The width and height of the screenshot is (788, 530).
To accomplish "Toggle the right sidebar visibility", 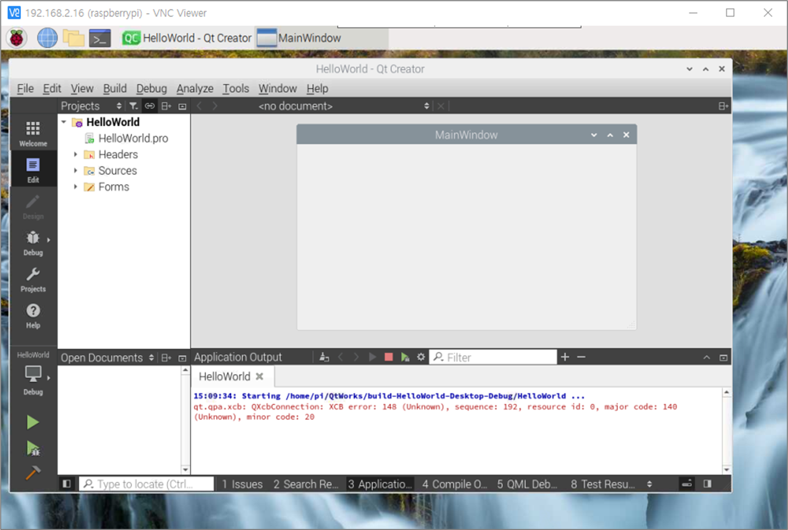I will pyautogui.click(x=708, y=483).
